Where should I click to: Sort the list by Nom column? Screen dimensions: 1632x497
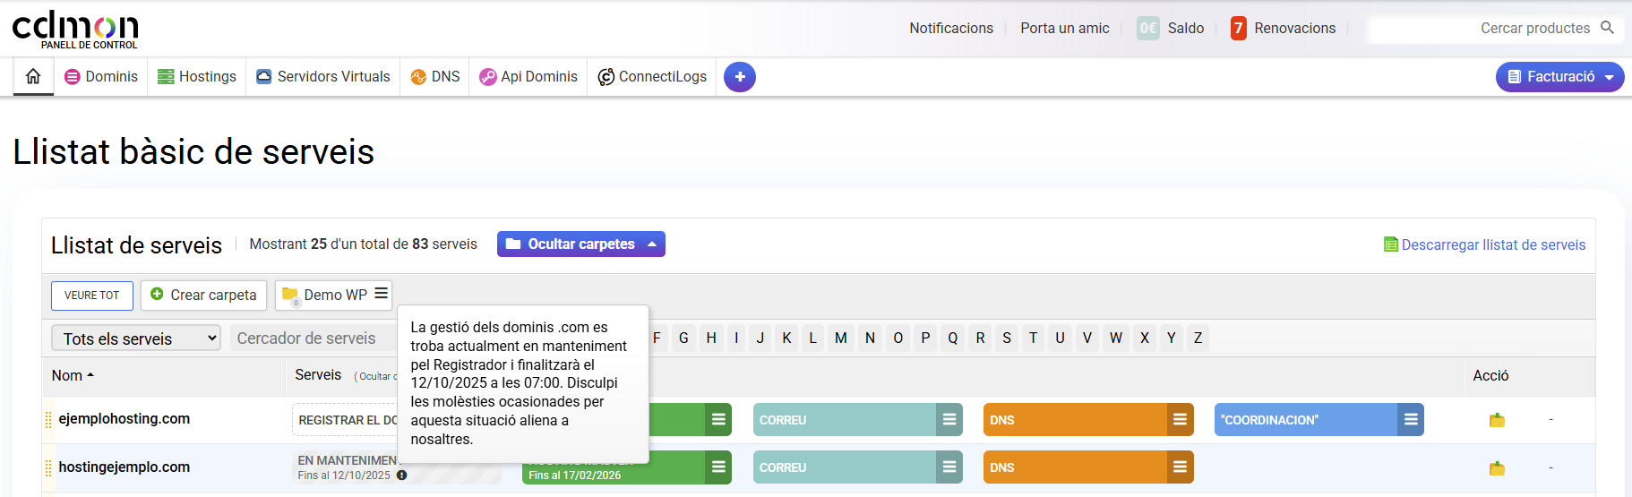[73, 376]
